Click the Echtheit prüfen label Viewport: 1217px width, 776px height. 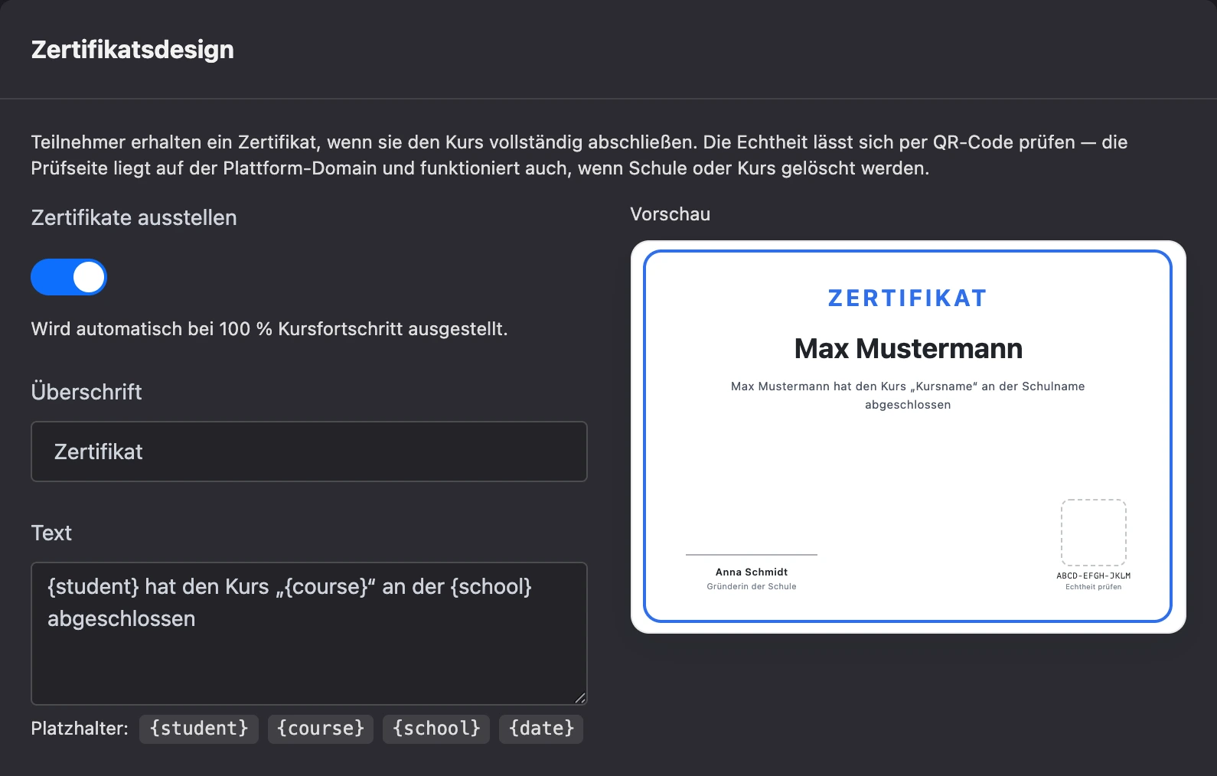pyautogui.click(x=1094, y=587)
